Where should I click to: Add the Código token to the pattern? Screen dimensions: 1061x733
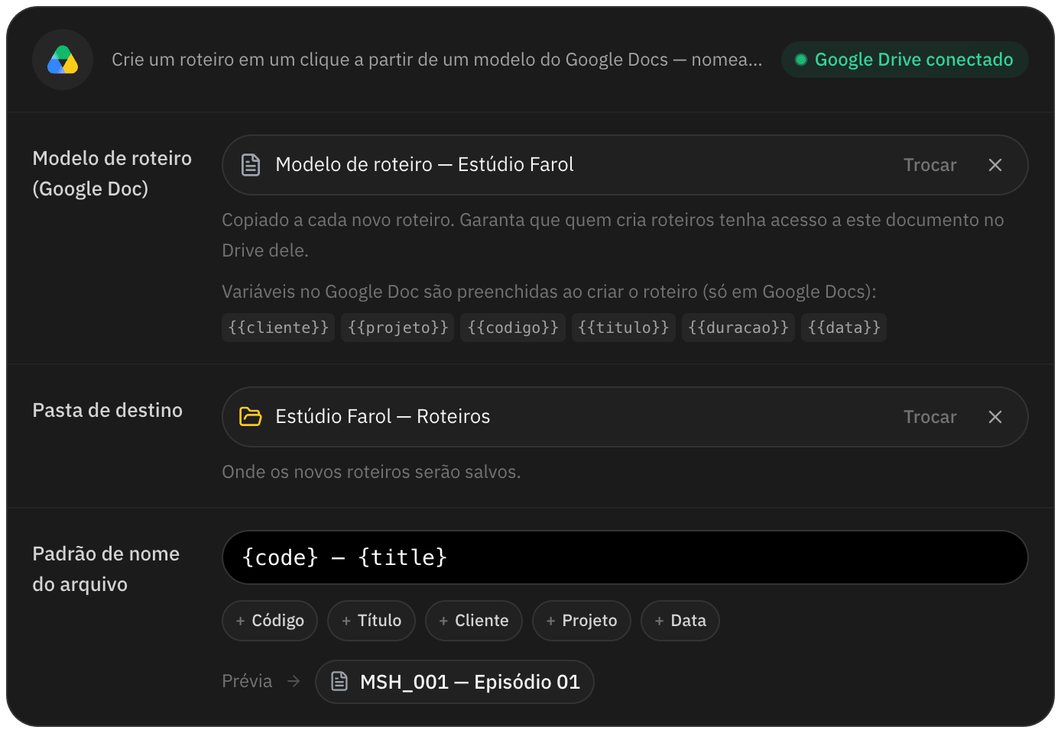tap(270, 621)
